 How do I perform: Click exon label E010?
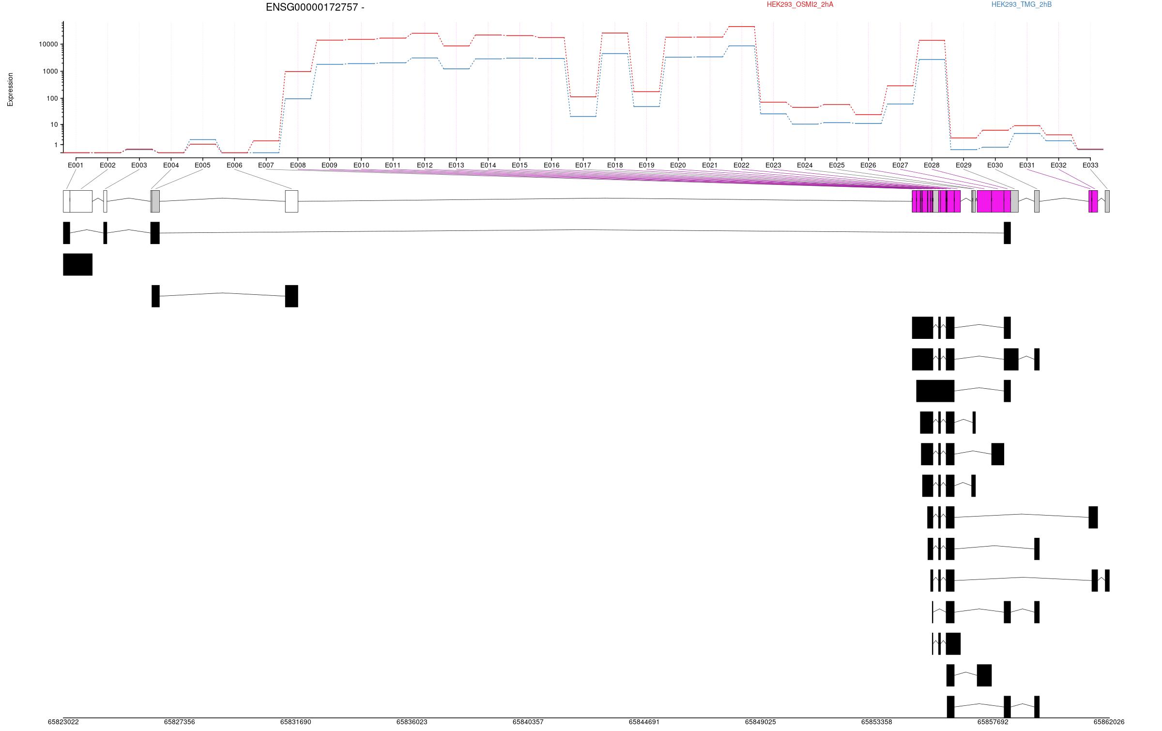pos(361,165)
